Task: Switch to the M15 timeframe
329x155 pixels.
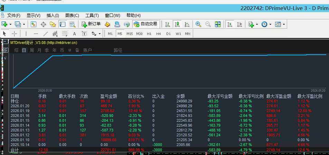Action: pyautogui.click(x=130, y=34)
